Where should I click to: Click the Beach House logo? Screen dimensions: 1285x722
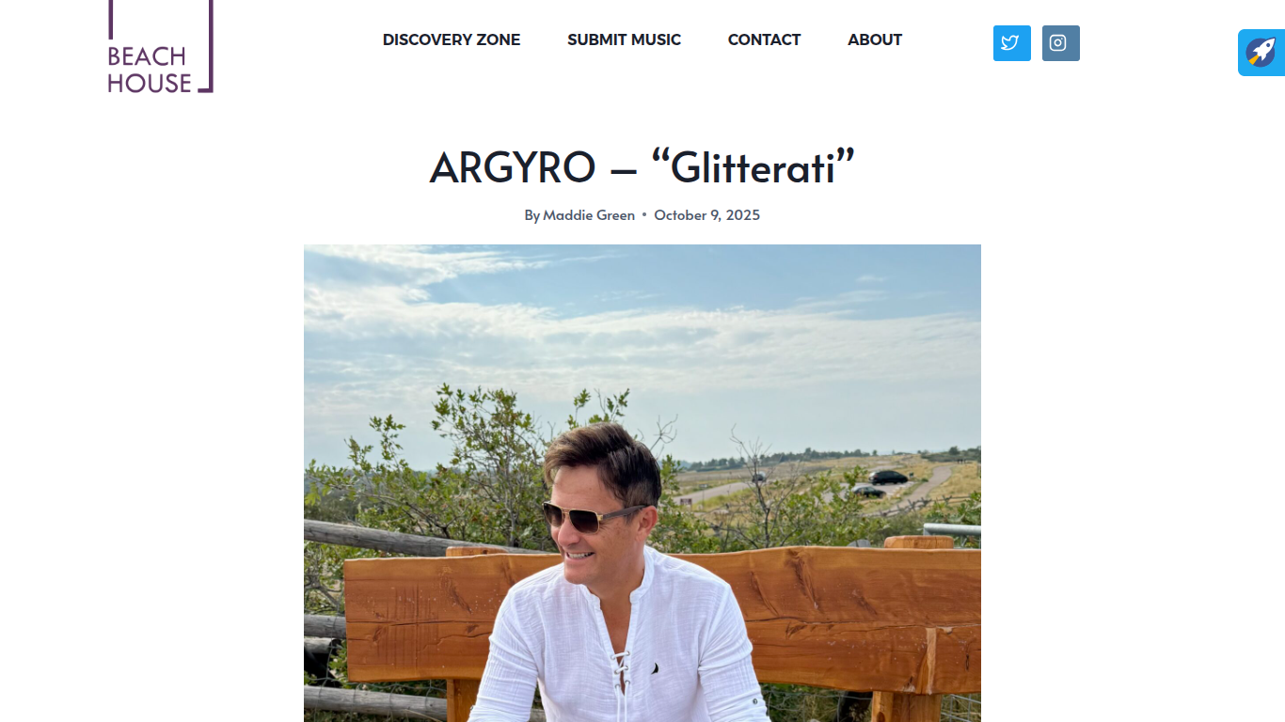161,46
